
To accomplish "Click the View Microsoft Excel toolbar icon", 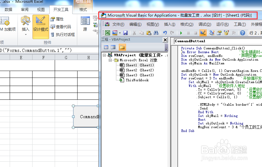I will (x=108, y=33).
